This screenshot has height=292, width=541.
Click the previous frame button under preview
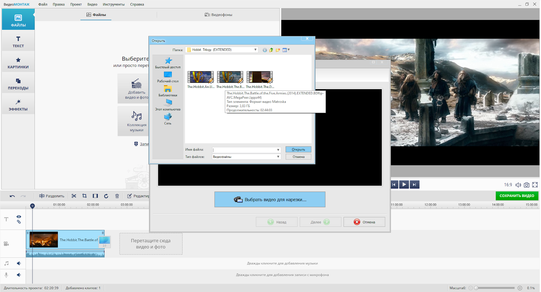[x=394, y=185]
